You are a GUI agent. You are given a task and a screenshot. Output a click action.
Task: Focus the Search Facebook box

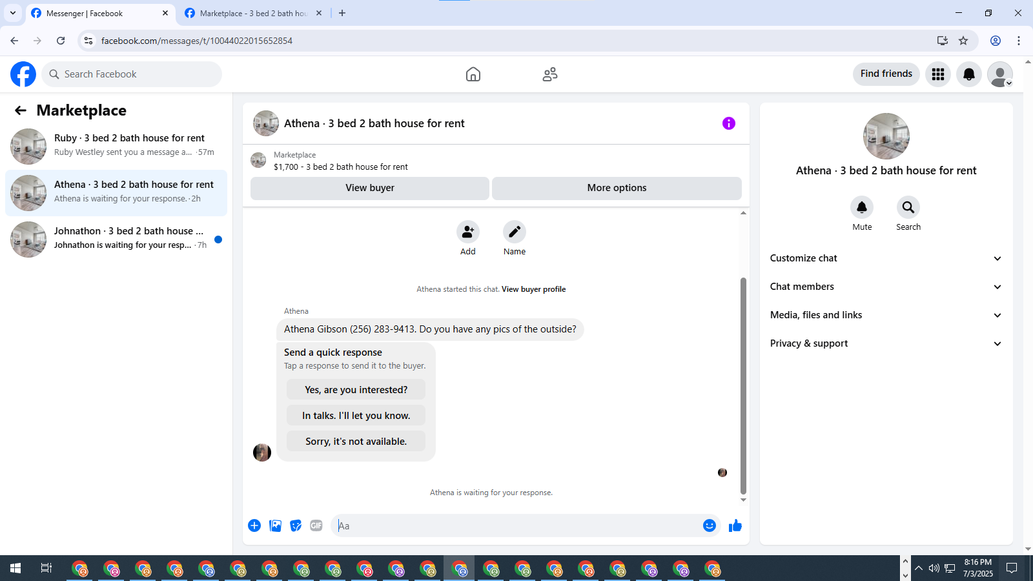point(132,74)
